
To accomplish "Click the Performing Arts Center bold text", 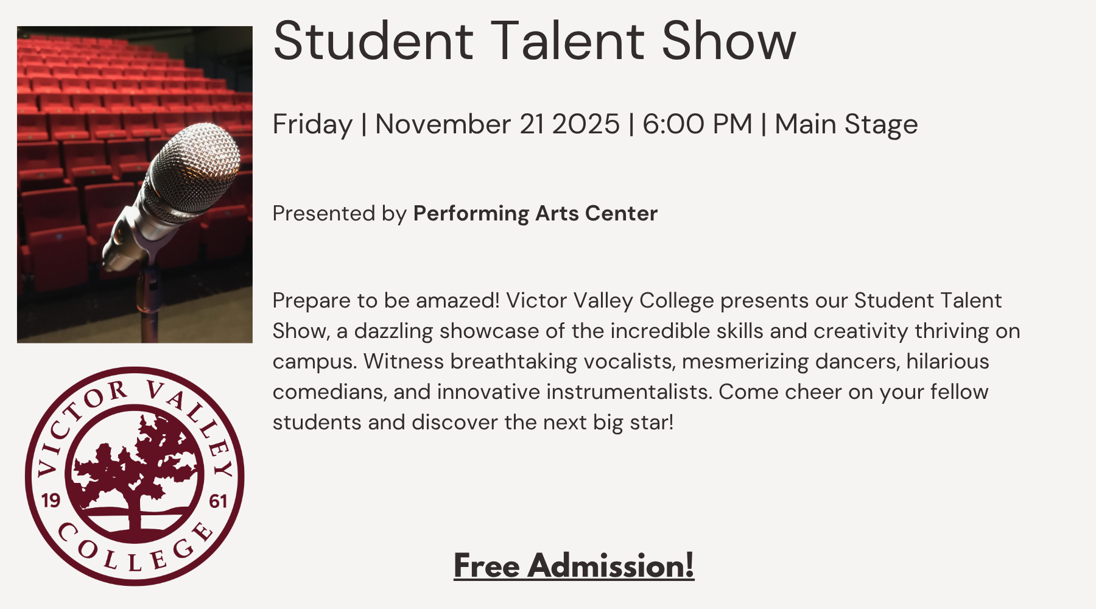I will pyautogui.click(x=535, y=213).
